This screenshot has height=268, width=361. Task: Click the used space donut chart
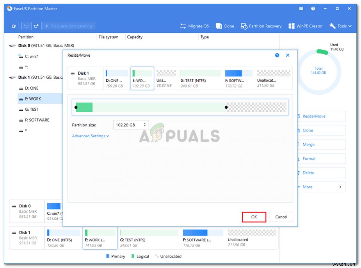[318, 72]
